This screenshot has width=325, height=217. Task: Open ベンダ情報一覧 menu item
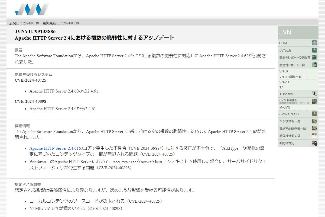tap(298, 121)
